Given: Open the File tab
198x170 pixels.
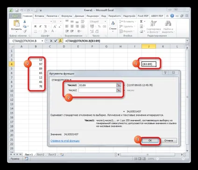Looking at the screenshot, I should [x=15, y=16].
